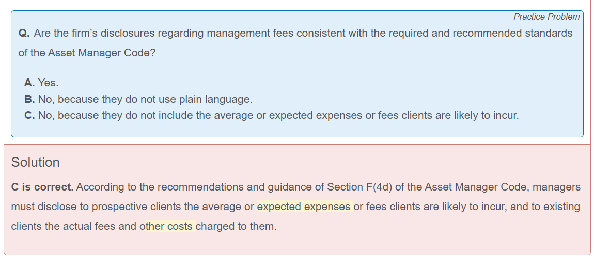Click the 'Practice Problem' label
This screenshot has height=269, width=594.
[x=546, y=17]
